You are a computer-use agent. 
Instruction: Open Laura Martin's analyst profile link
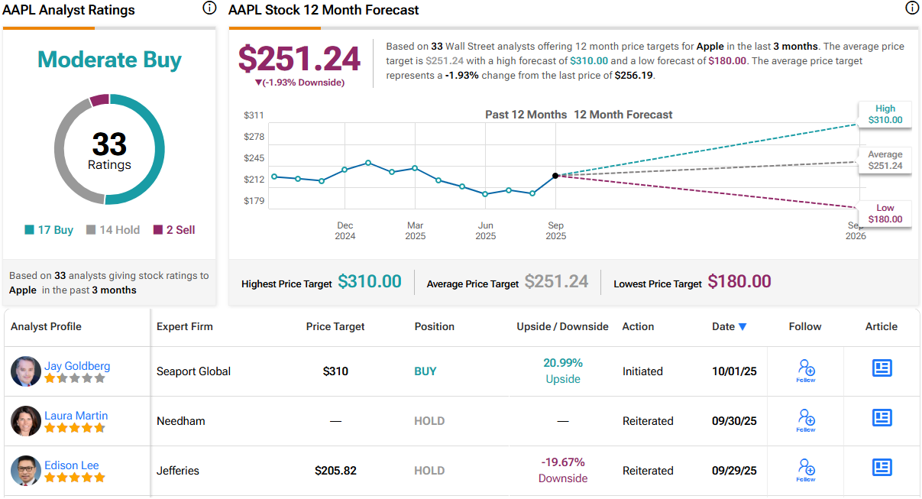(76, 416)
